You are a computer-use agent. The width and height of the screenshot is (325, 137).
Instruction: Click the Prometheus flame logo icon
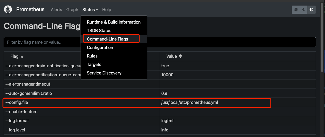(x=8, y=10)
